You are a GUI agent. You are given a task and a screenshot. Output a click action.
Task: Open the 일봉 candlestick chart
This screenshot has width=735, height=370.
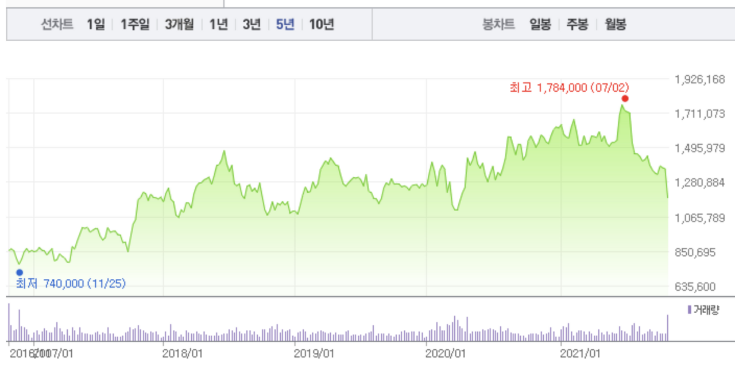pyautogui.click(x=540, y=25)
